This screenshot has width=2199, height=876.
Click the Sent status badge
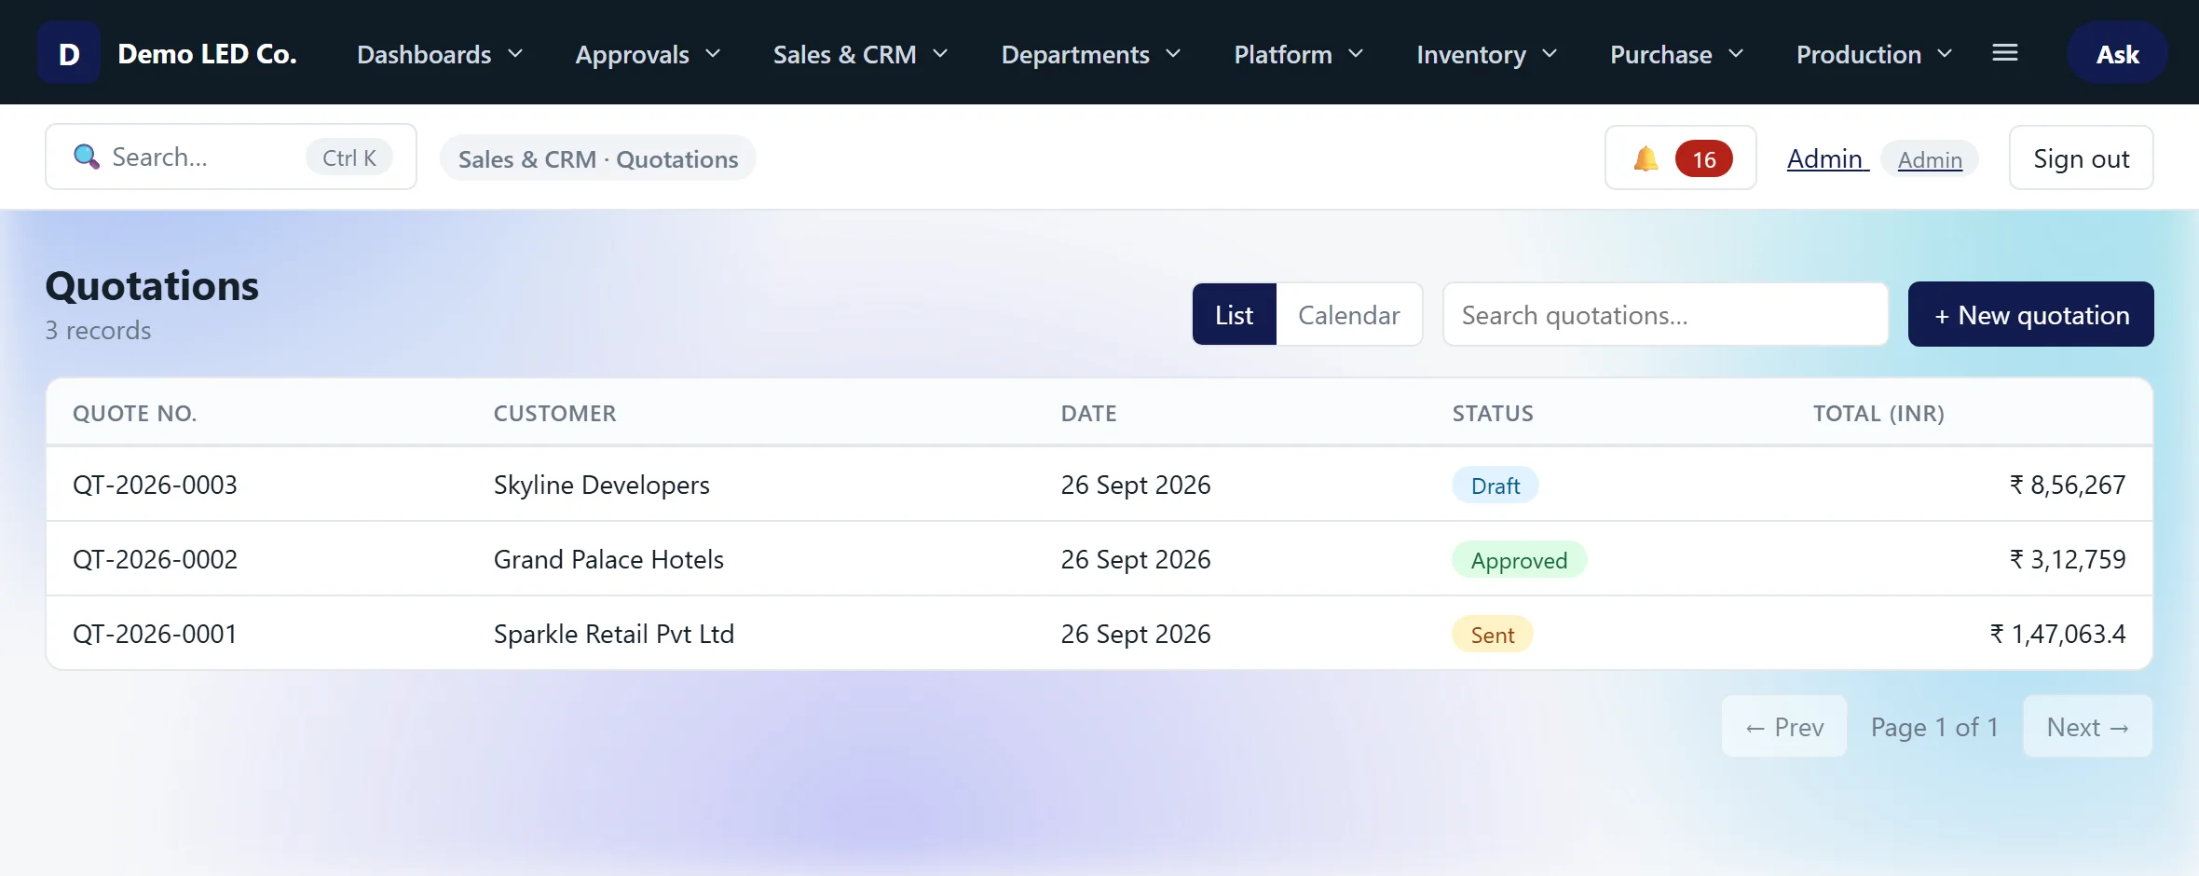click(x=1493, y=634)
